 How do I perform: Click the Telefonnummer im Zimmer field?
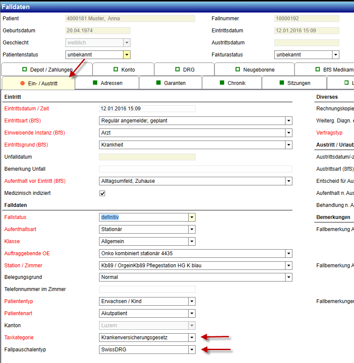[147, 289]
